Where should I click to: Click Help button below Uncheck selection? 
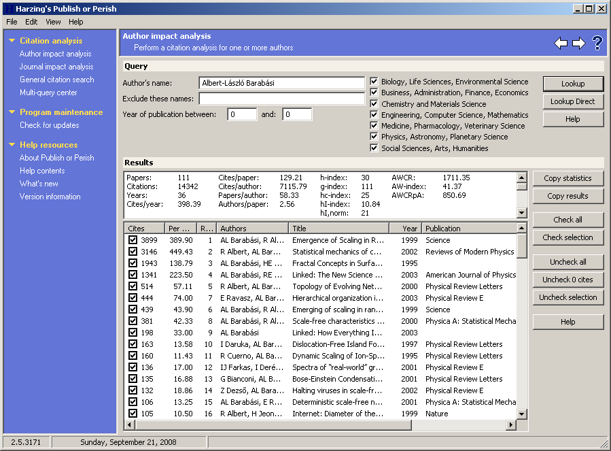pyautogui.click(x=568, y=322)
